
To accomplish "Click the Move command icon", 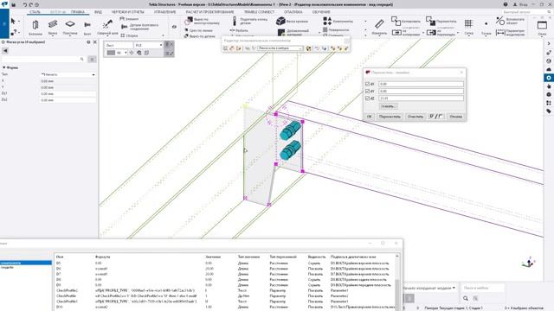I will [430, 21].
